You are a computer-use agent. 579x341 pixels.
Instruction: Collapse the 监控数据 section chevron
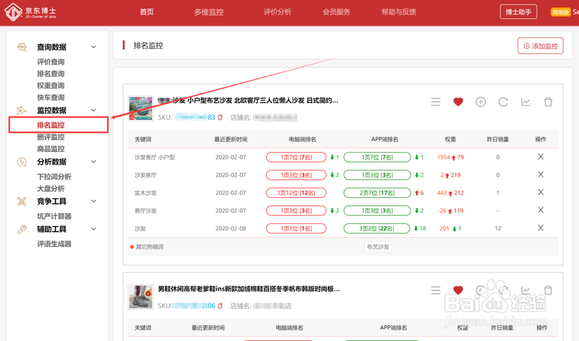click(x=93, y=110)
